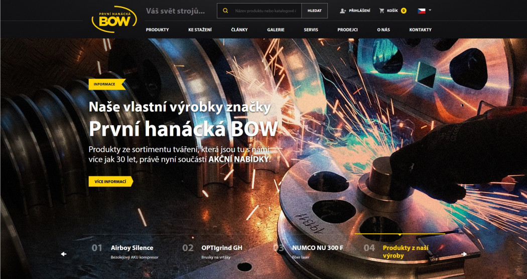Click the Czech flag icon
Image resolution: width=527 pixels, height=279 pixels.
click(422, 11)
